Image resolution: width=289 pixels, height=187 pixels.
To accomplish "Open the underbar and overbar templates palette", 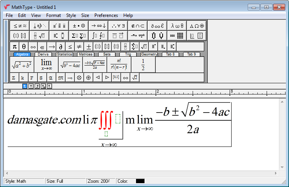I will (118, 35).
